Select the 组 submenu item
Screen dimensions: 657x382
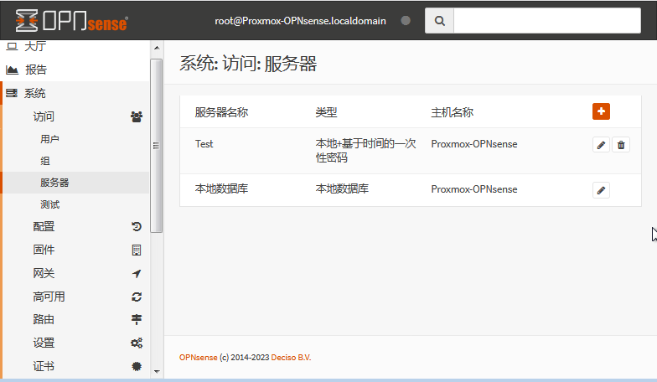(x=45, y=161)
